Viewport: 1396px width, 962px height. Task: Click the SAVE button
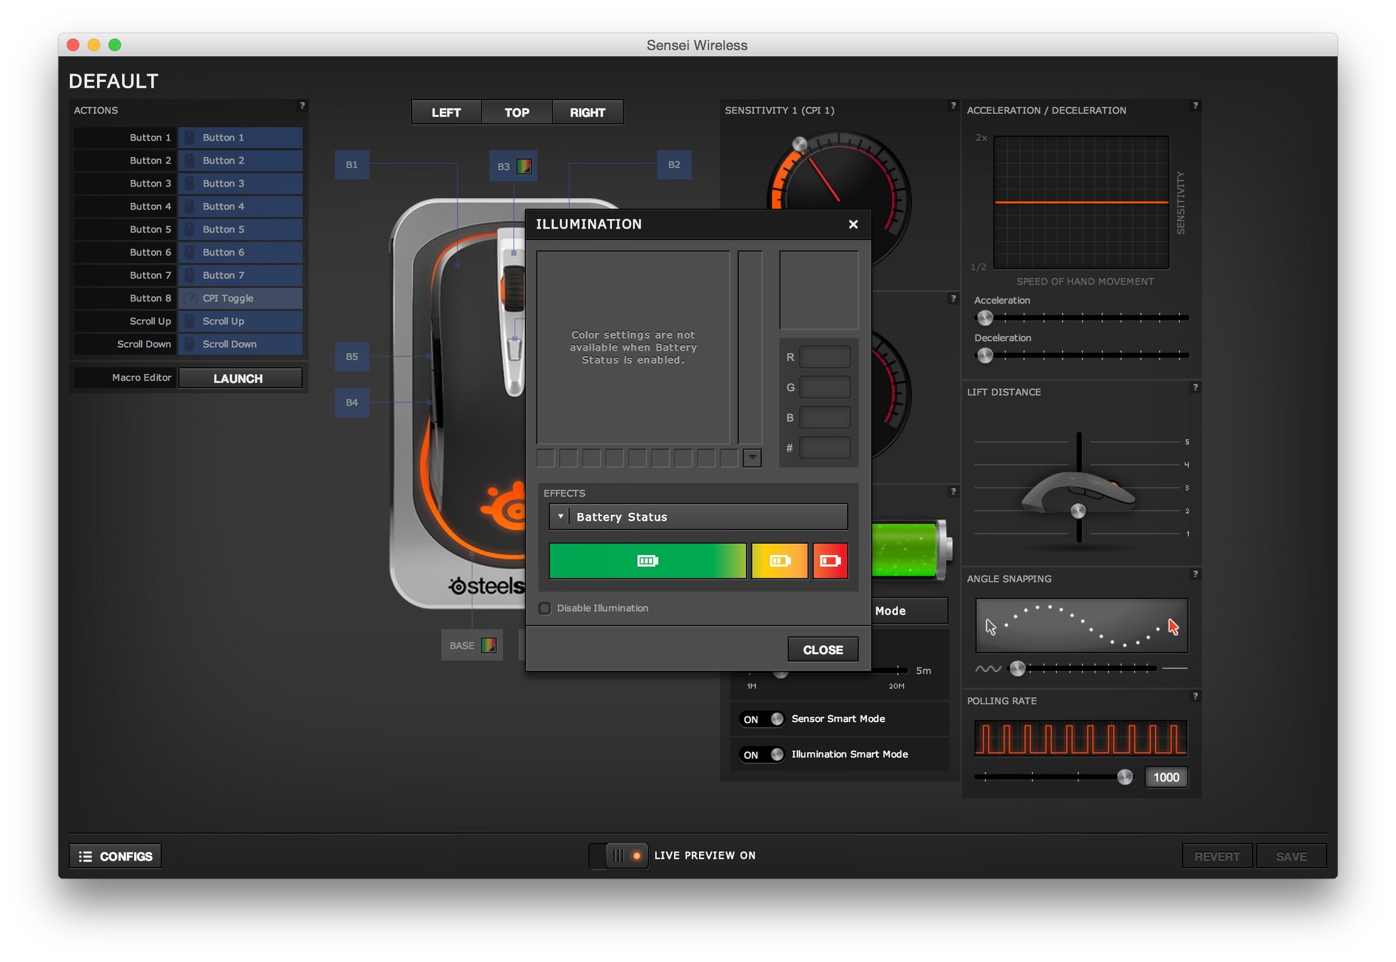pyautogui.click(x=1290, y=856)
